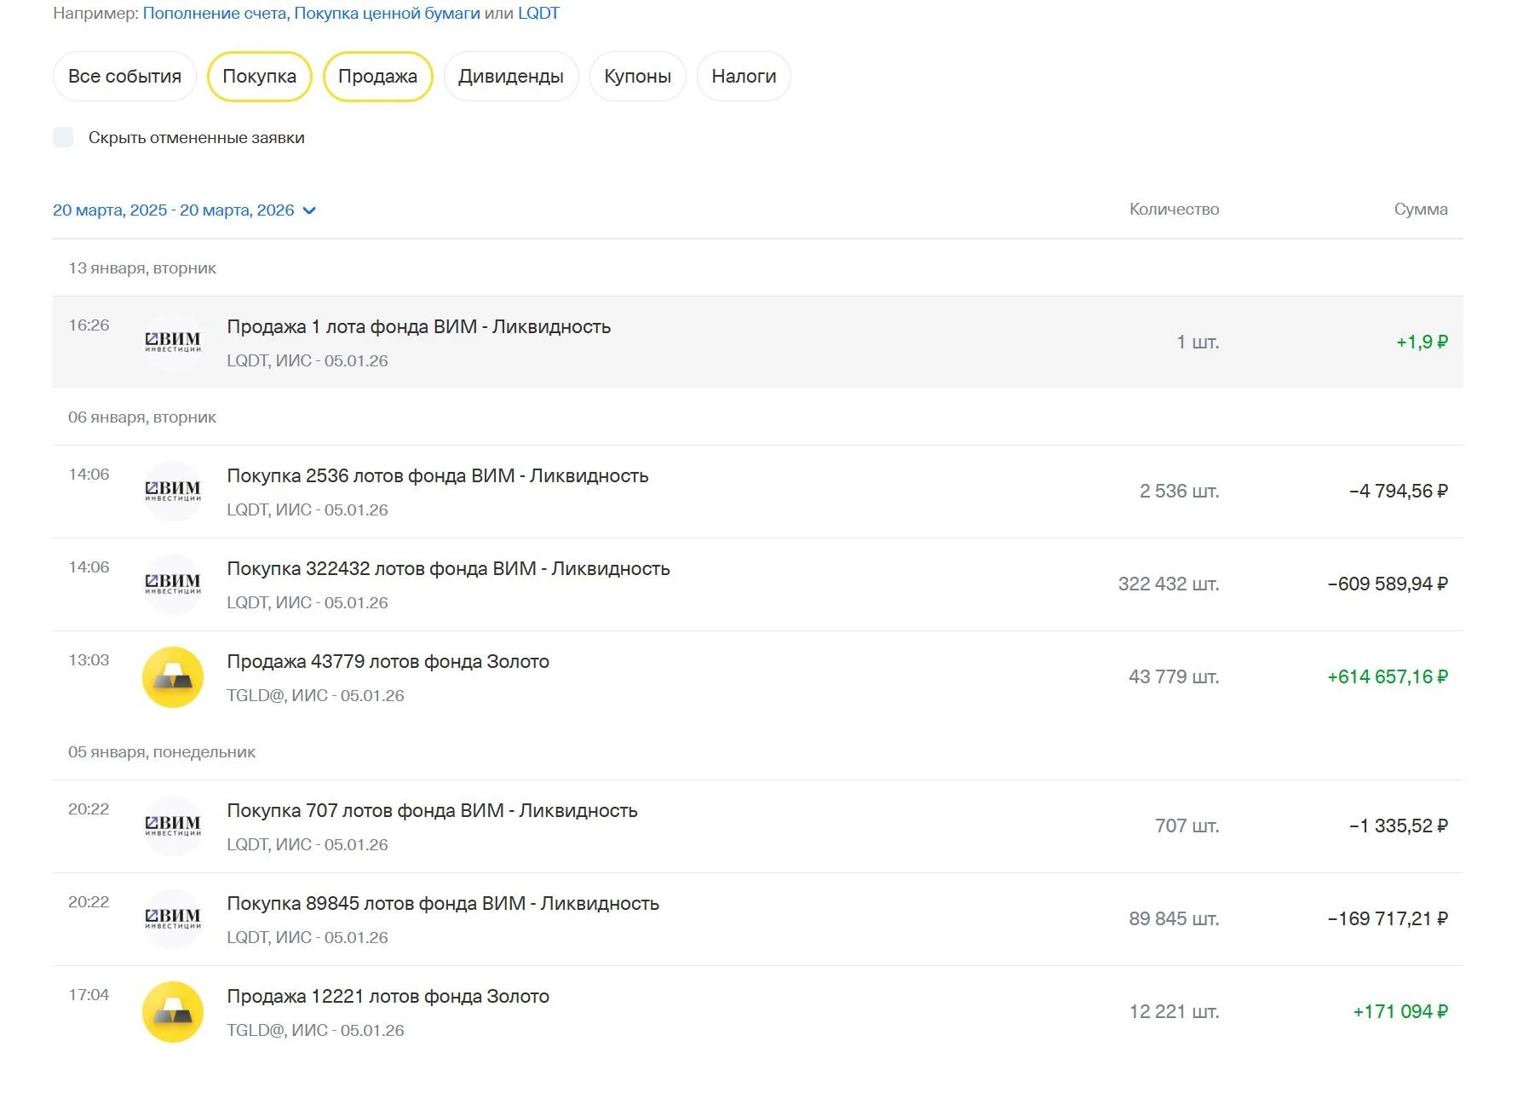Image resolution: width=1529 pixels, height=1099 pixels.
Task: Click the 13 января, вторник date header
Action: click(x=142, y=268)
